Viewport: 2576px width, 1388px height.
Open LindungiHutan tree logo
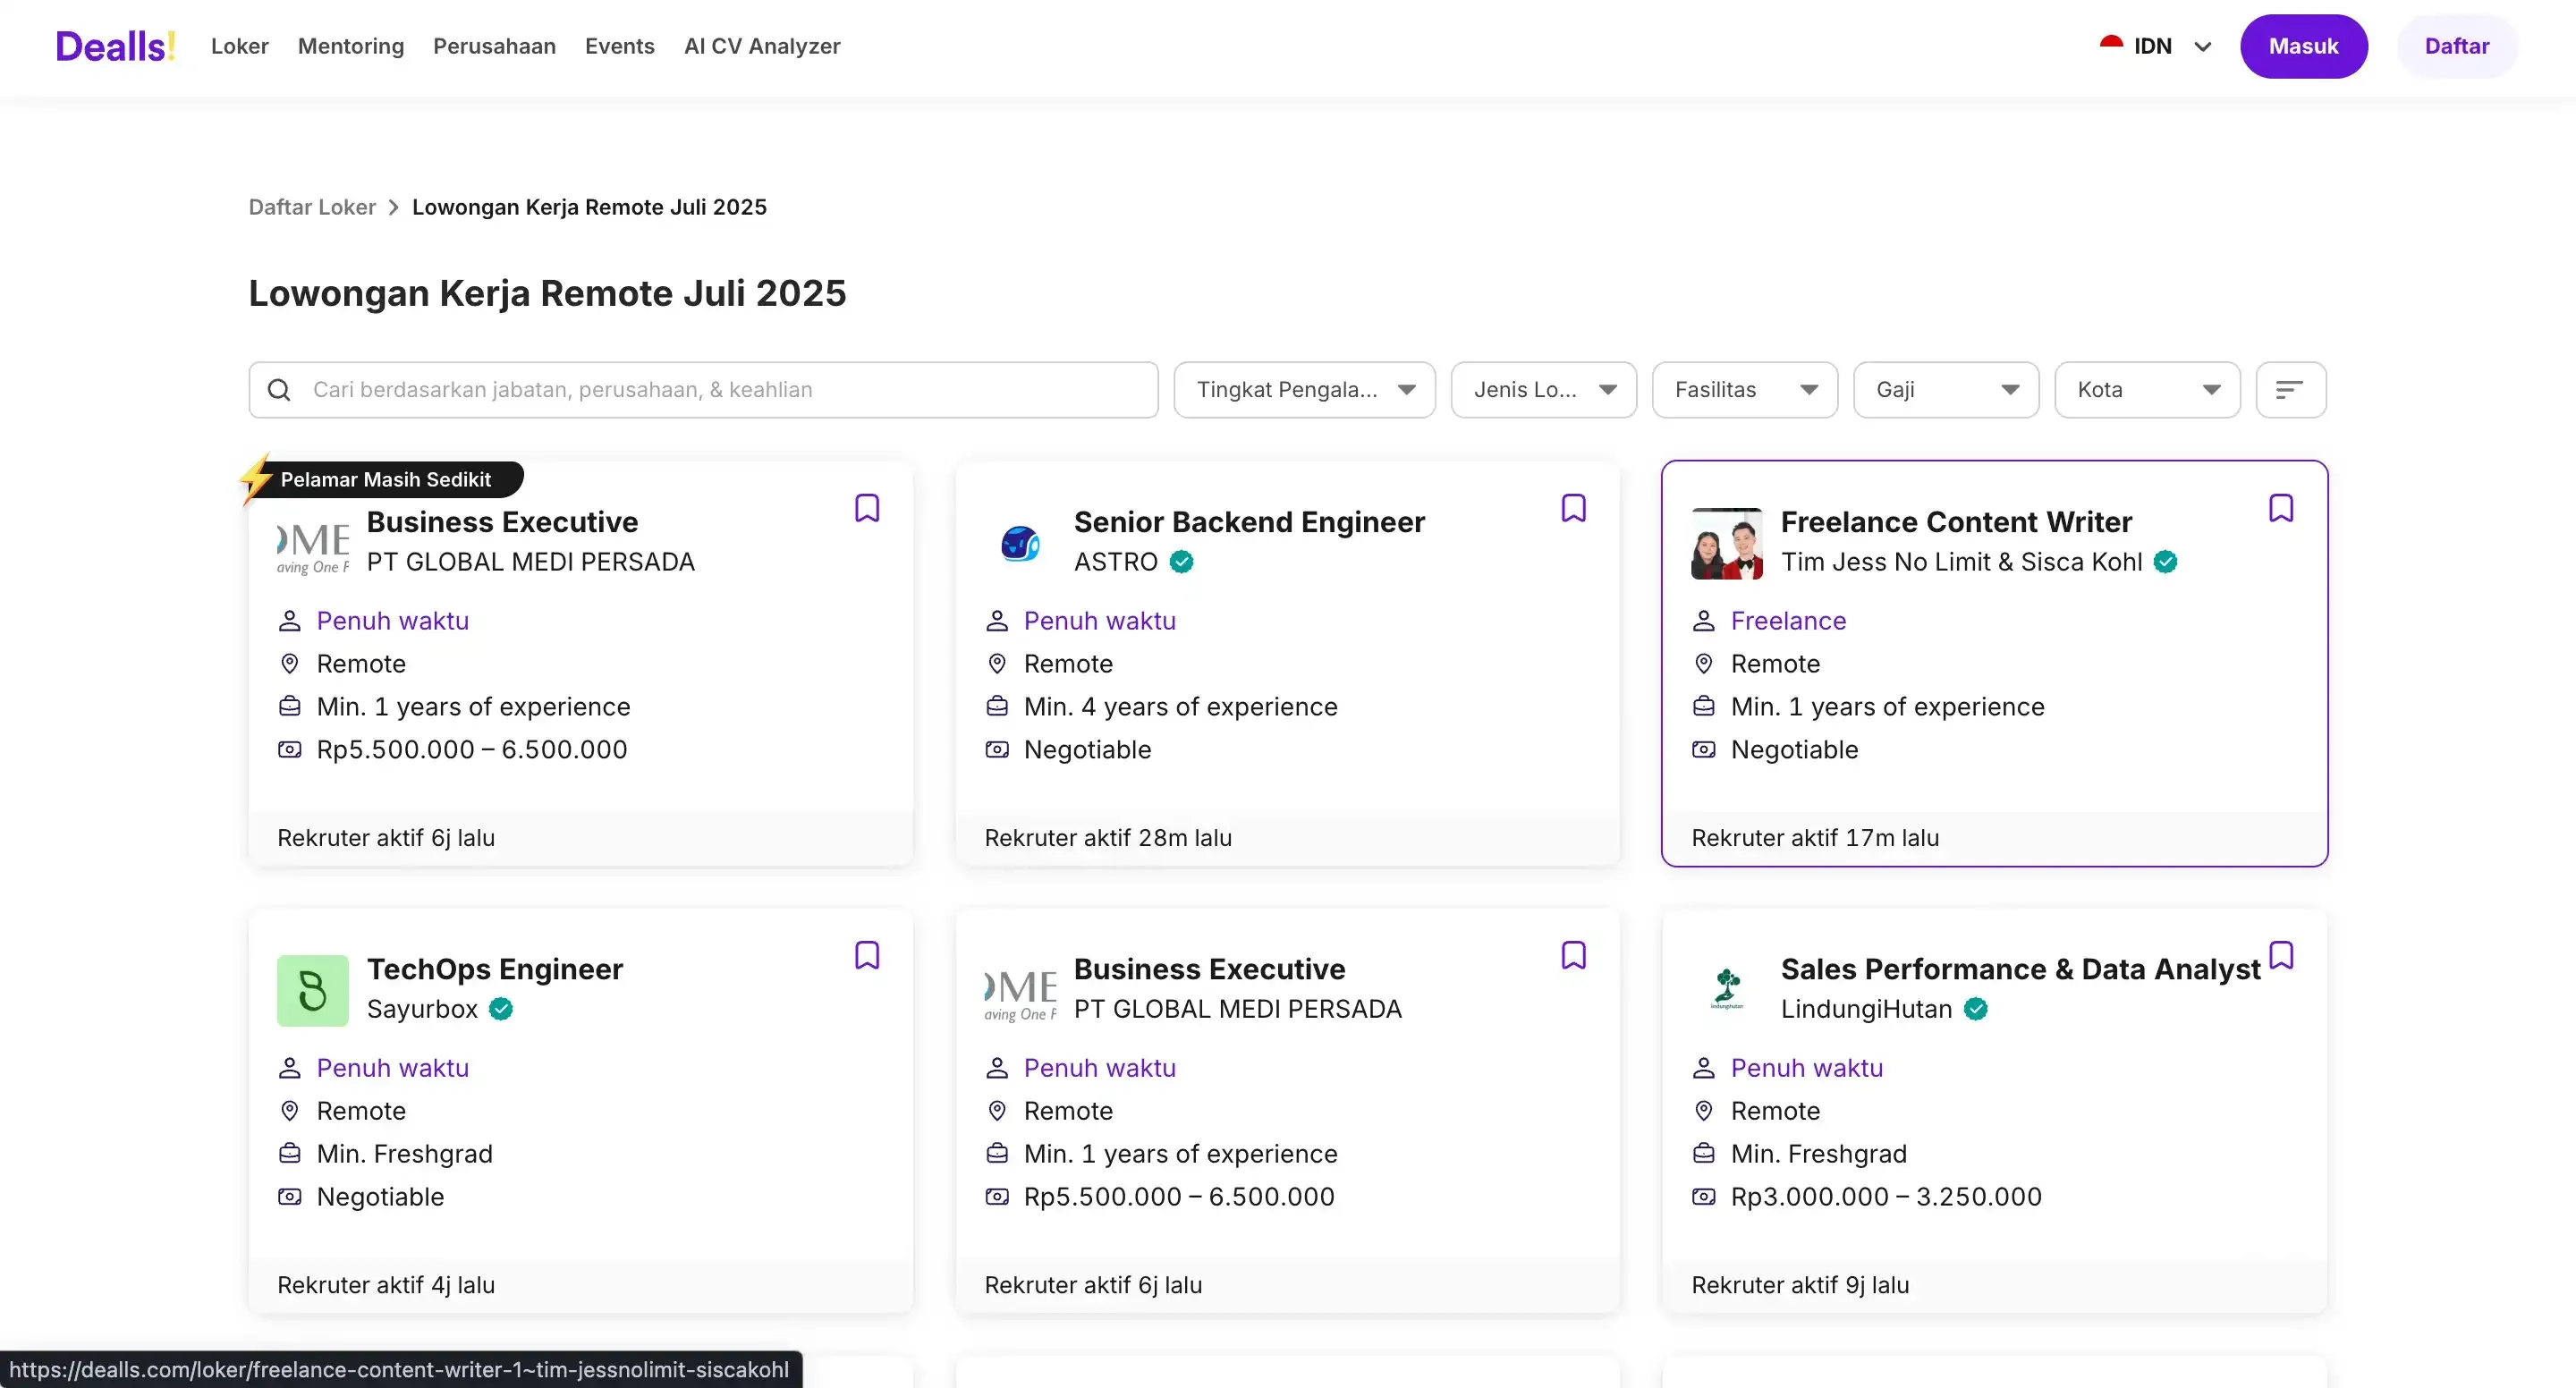click(1727, 991)
